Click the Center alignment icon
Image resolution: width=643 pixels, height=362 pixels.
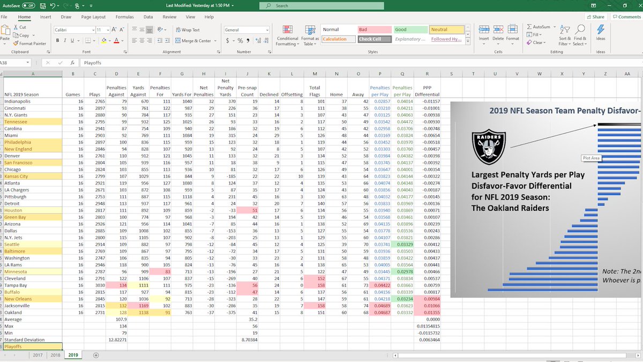143,41
